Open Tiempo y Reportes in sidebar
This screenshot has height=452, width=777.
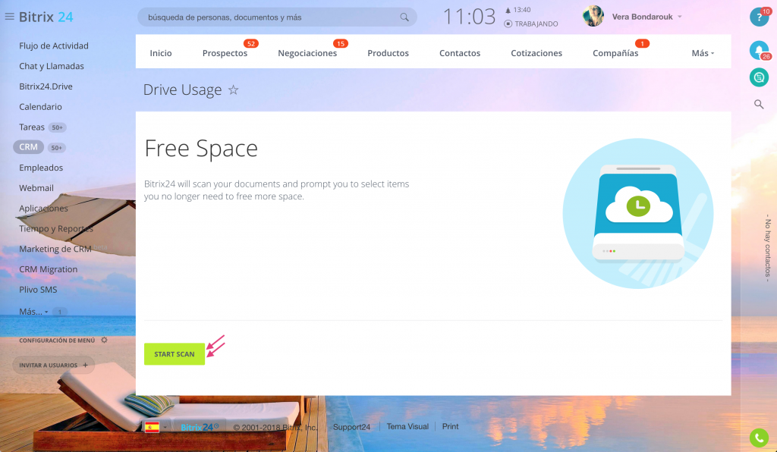pyautogui.click(x=56, y=228)
